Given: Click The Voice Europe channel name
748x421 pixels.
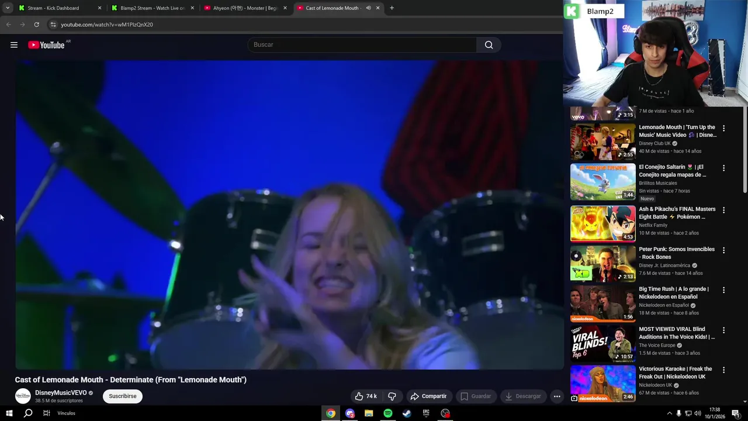Looking at the screenshot, I should (657, 345).
